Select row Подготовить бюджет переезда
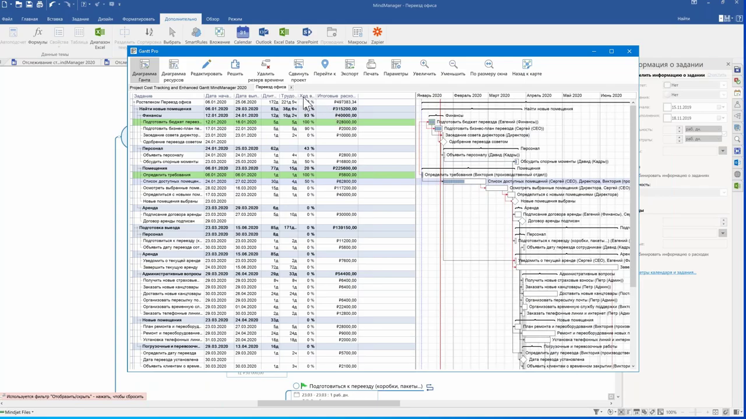 273,122
